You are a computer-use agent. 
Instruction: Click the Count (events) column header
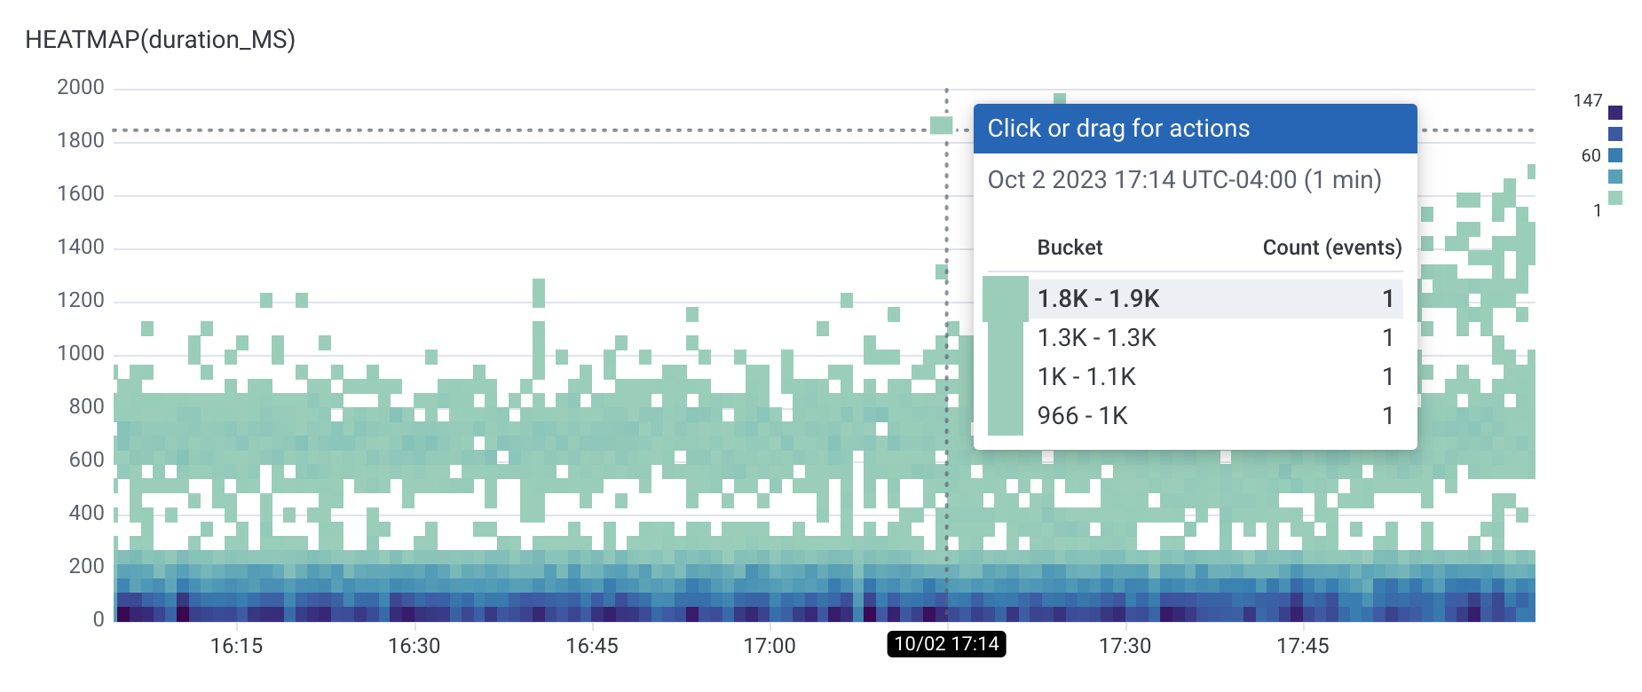[1332, 248]
